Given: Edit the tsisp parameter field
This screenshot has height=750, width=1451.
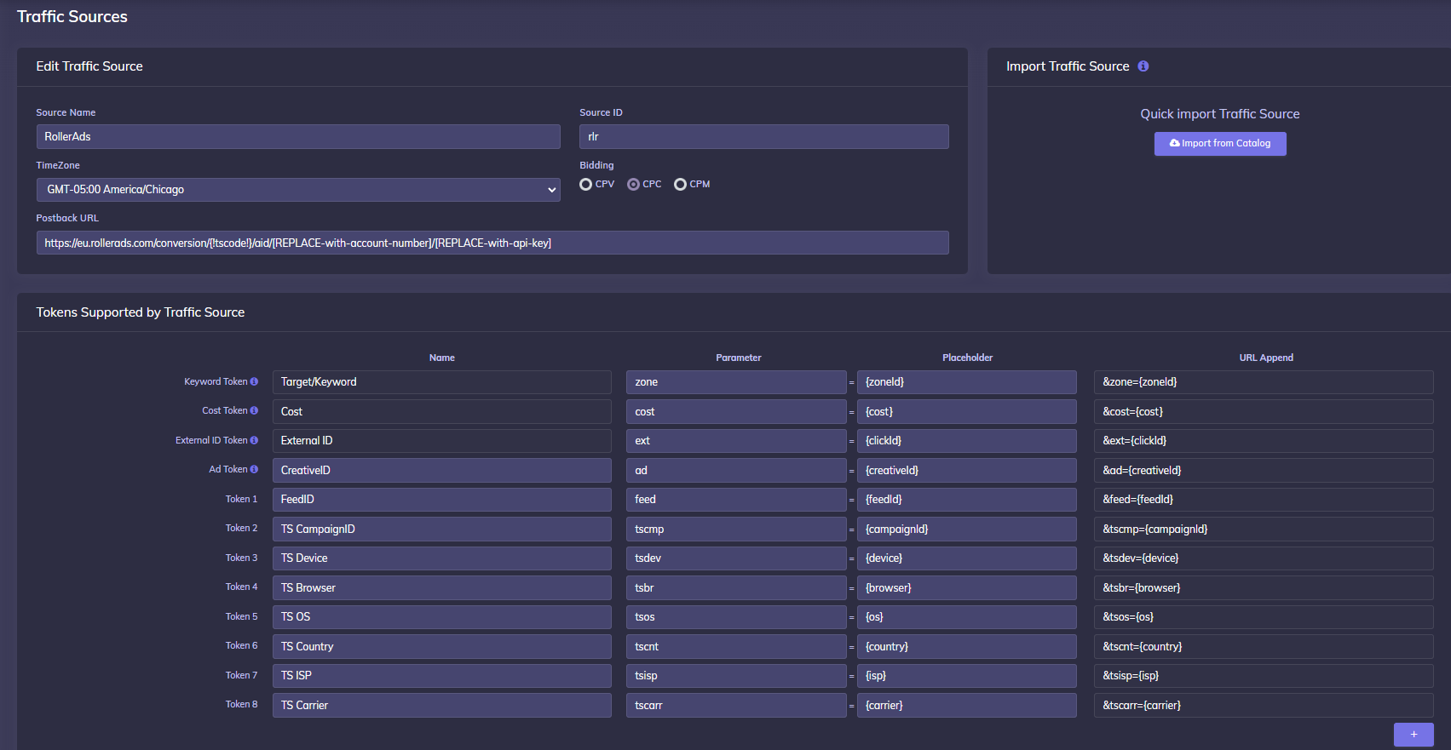Looking at the screenshot, I should (x=736, y=676).
